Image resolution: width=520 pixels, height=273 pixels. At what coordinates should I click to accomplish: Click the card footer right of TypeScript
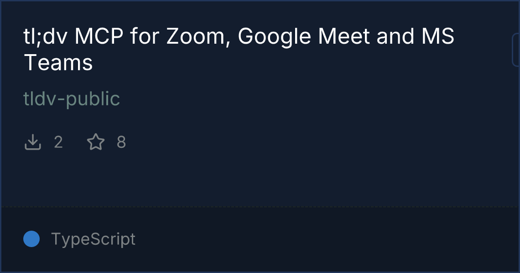pos(319,239)
